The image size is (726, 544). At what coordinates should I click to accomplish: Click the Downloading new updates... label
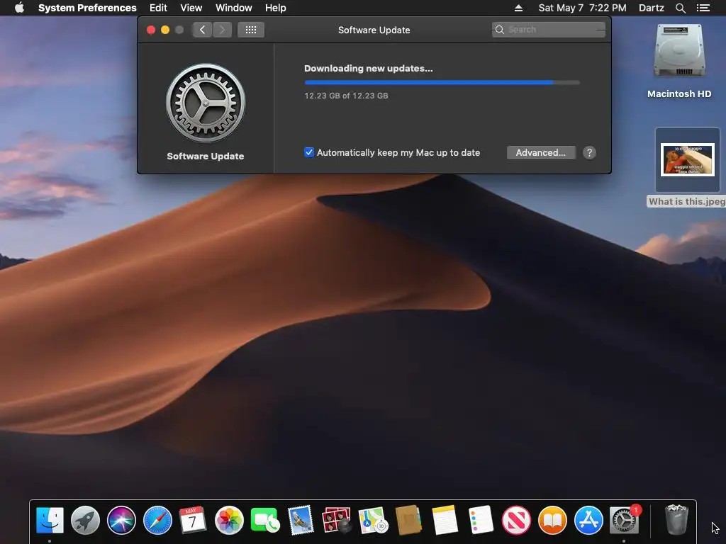click(369, 69)
